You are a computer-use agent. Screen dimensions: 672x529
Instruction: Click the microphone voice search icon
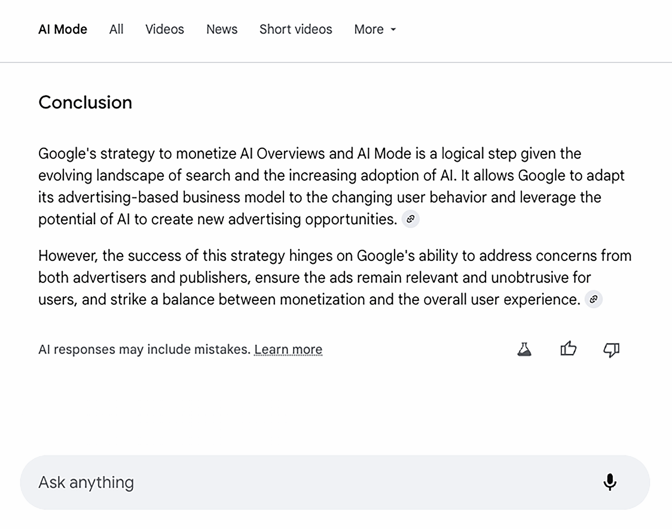click(610, 482)
